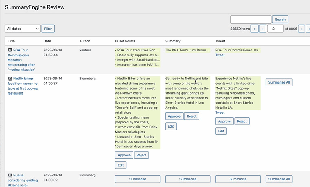
Task: Reject the Netflix tweet
Action: pos(242,121)
